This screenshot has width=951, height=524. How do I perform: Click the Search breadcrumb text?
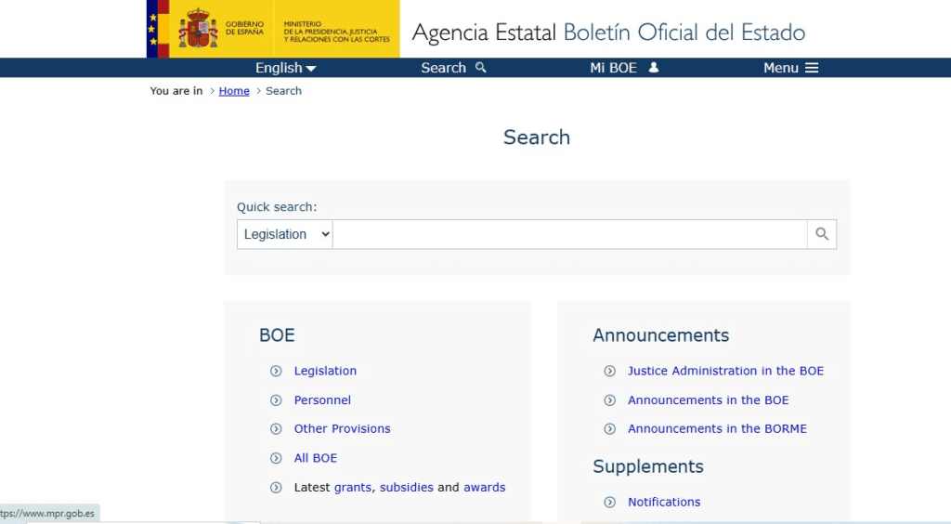pyautogui.click(x=283, y=91)
